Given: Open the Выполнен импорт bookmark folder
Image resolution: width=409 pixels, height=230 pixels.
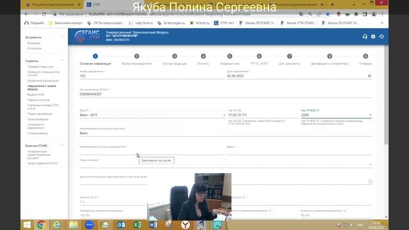Looking at the screenshot, I should click(65, 23).
